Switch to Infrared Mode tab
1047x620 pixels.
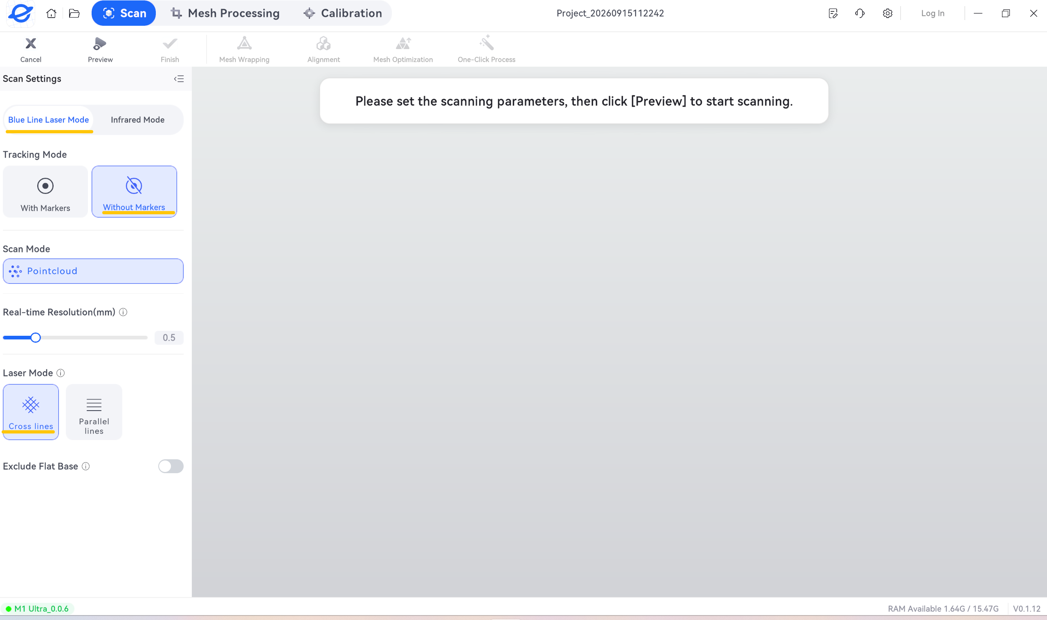pos(137,120)
